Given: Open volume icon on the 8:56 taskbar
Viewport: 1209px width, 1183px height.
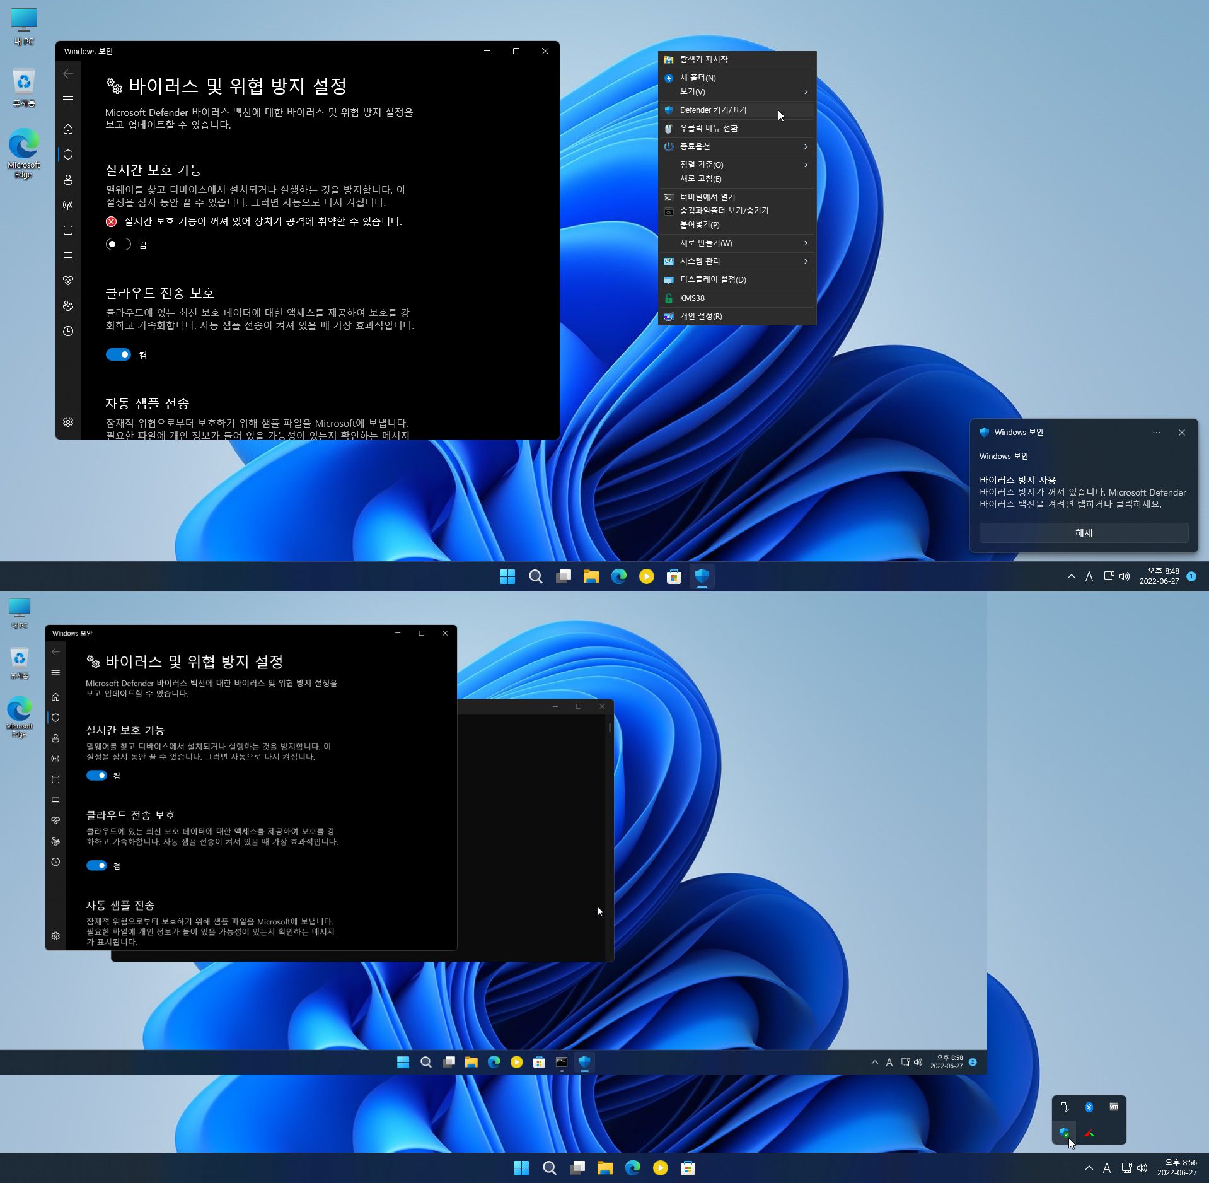Looking at the screenshot, I should click(1142, 1168).
